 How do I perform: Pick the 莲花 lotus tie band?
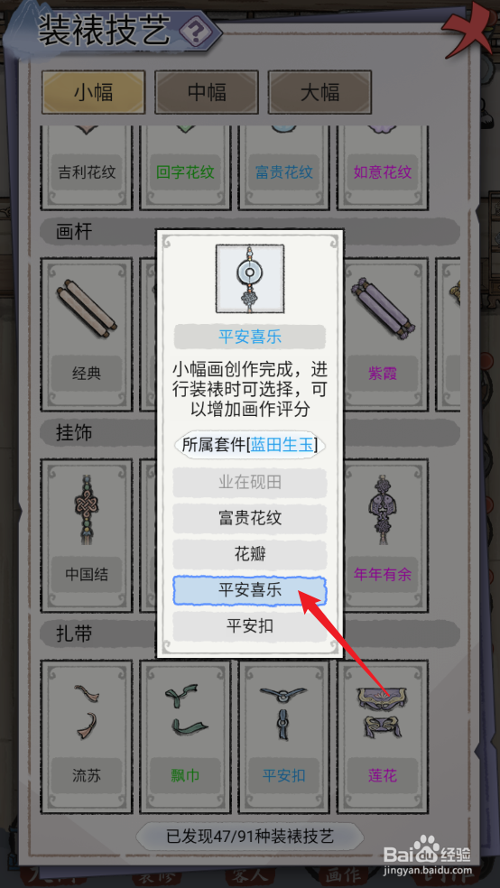[x=382, y=736]
